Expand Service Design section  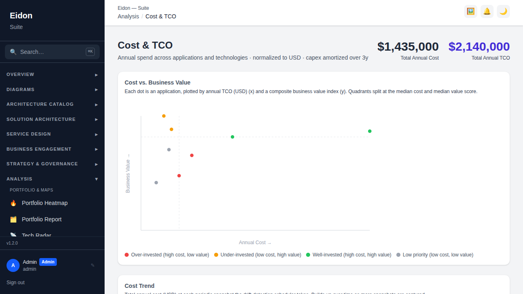(x=52, y=134)
